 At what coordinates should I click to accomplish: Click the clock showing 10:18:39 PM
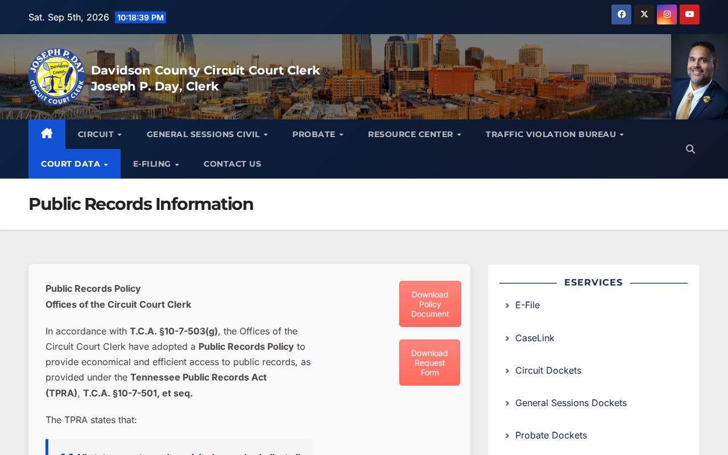140,18
